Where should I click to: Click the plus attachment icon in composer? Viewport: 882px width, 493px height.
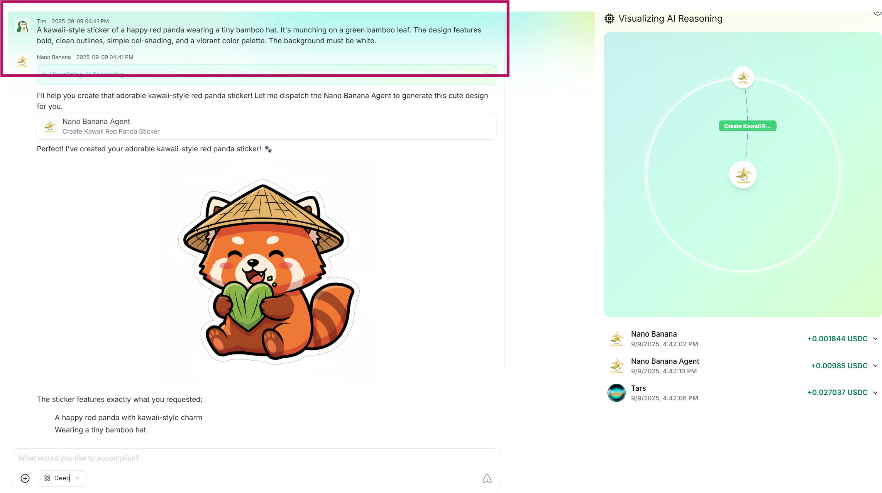tap(25, 478)
